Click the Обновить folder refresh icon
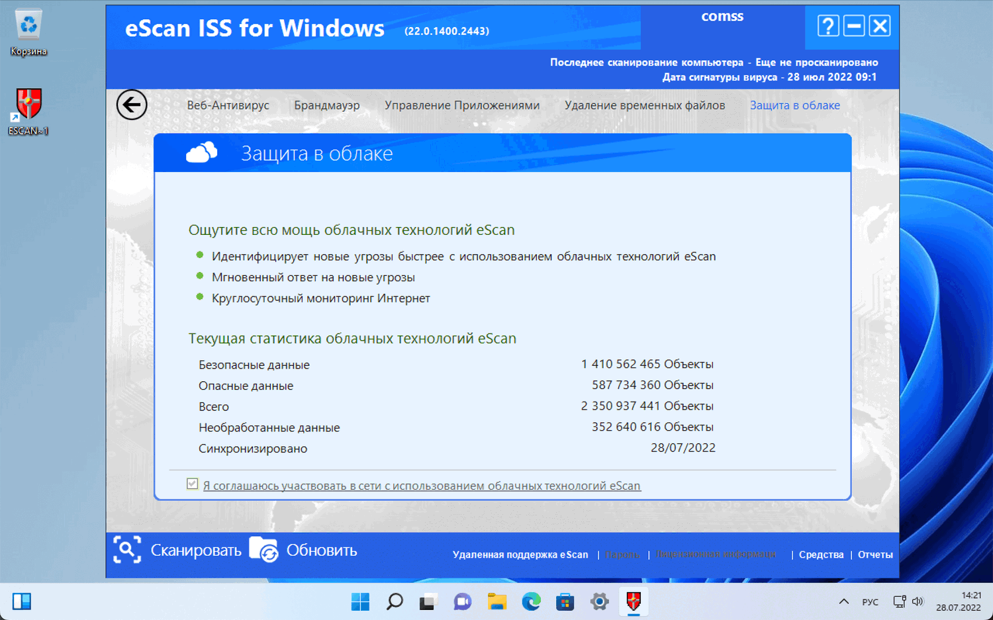This screenshot has width=993, height=620. tap(263, 550)
